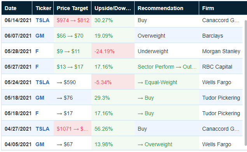Open TSLA ticker link dated 04/27/2021
The width and height of the screenshot is (247, 152).
(x=42, y=129)
